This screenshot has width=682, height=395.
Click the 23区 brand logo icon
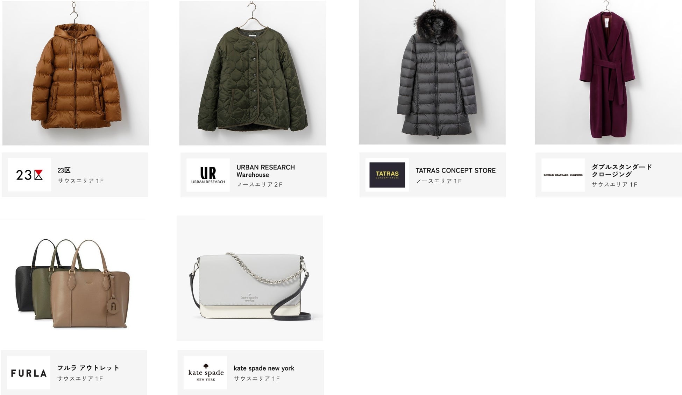point(29,175)
